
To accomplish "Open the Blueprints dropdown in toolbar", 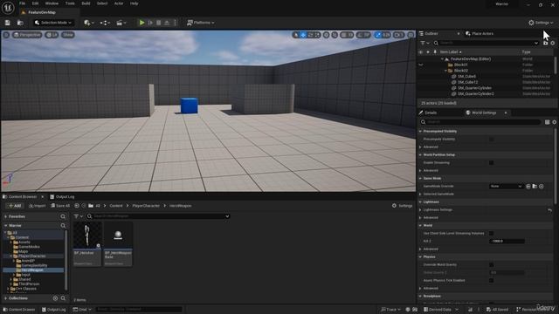I will coord(105,23).
